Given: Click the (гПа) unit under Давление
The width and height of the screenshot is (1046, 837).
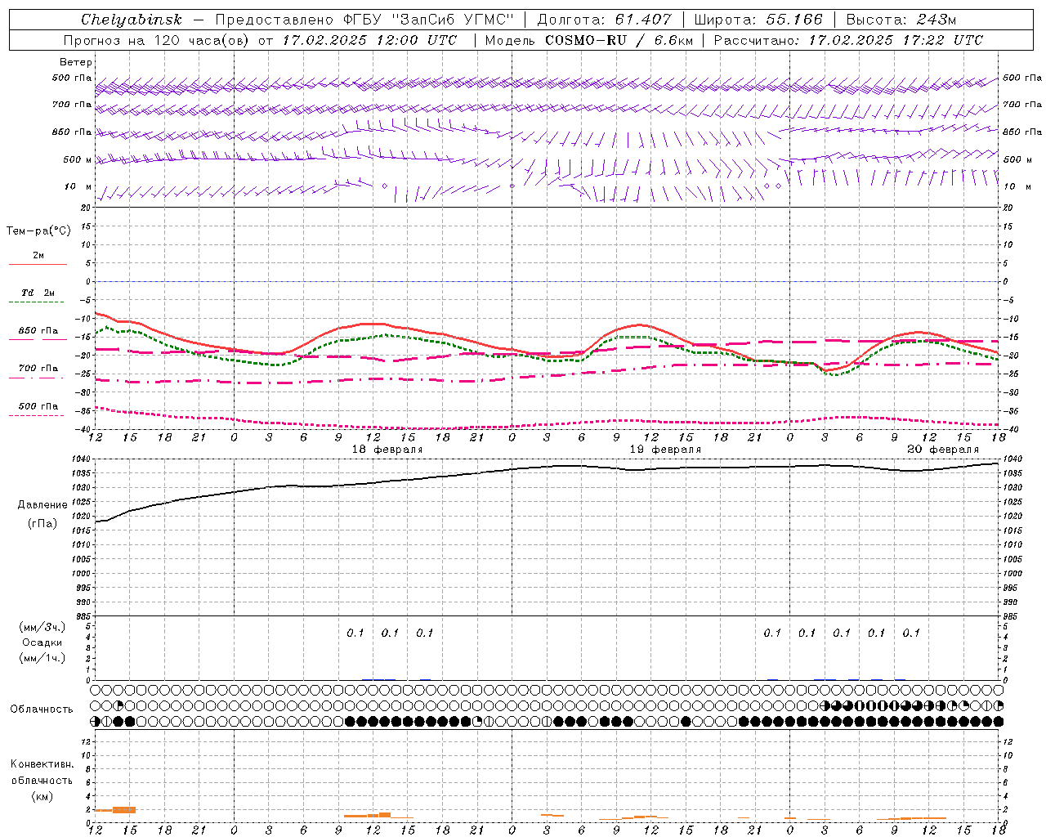Looking at the screenshot, I should 42,524.
